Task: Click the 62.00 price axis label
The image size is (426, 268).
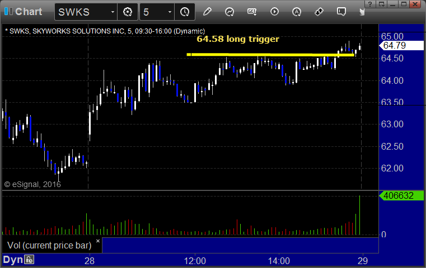Action: (392, 168)
